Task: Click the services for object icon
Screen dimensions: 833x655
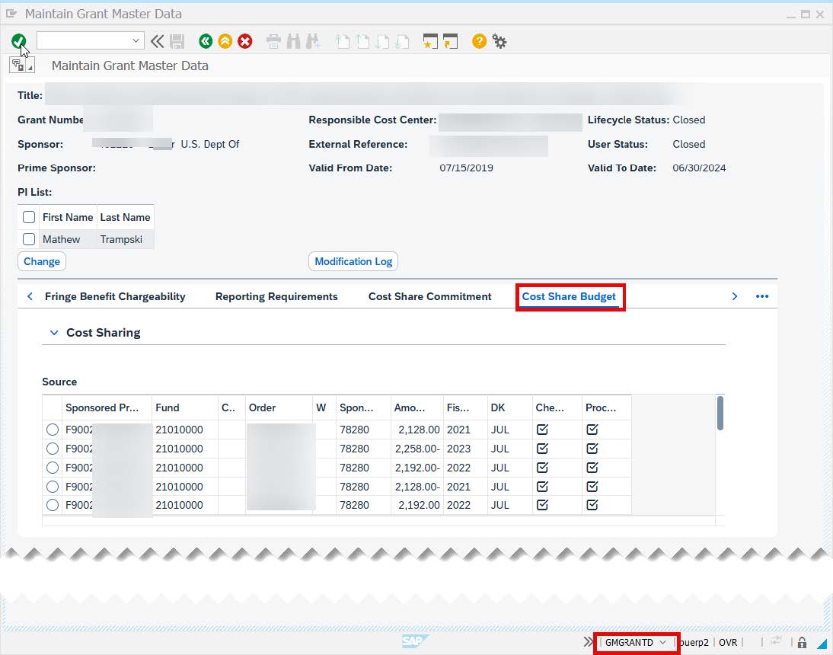Action: 18,65
